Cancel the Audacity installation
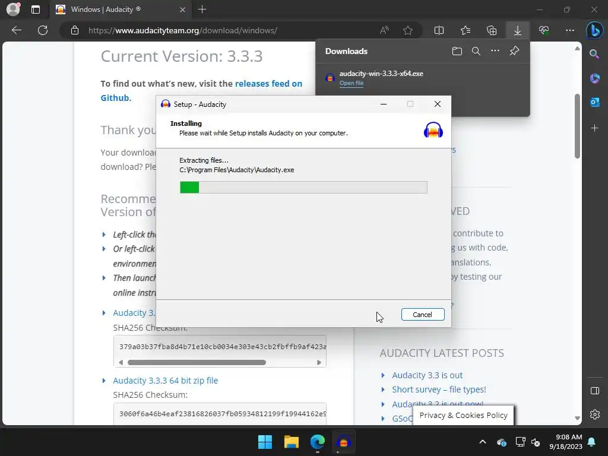The width and height of the screenshot is (608, 456). 423,315
